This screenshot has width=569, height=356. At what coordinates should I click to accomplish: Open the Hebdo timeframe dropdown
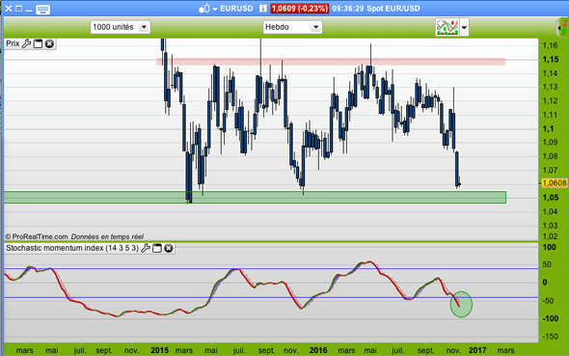coord(292,27)
